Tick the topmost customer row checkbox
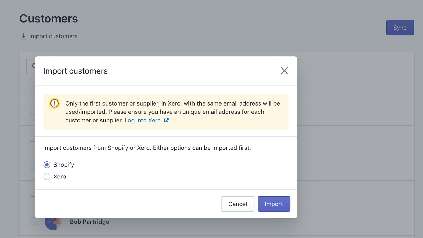 [x=32, y=86]
